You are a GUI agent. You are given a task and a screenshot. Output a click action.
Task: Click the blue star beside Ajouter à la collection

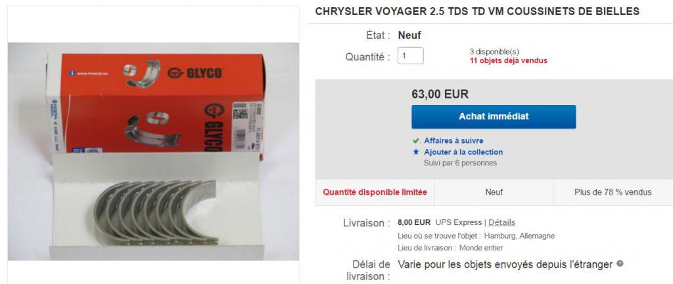[x=415, y=152]
